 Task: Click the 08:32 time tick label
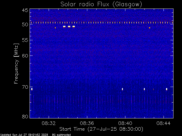49,123
